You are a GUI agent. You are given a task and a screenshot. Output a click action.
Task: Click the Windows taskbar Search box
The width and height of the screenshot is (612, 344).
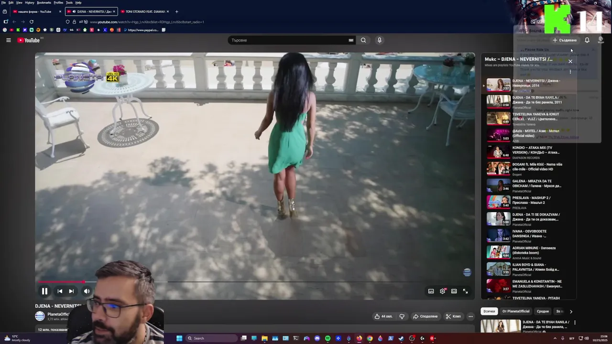click(x=212, y=338)
